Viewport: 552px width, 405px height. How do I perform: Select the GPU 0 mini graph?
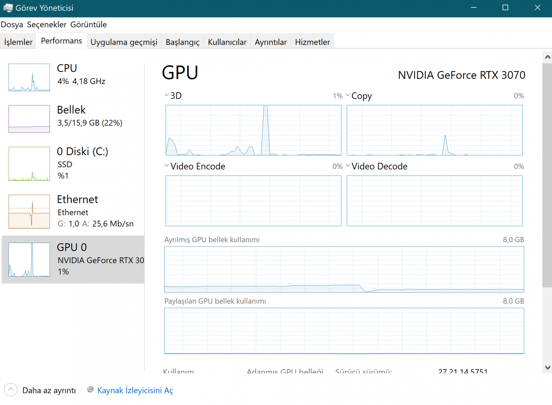pyautogui.click(x=29, y=259)
